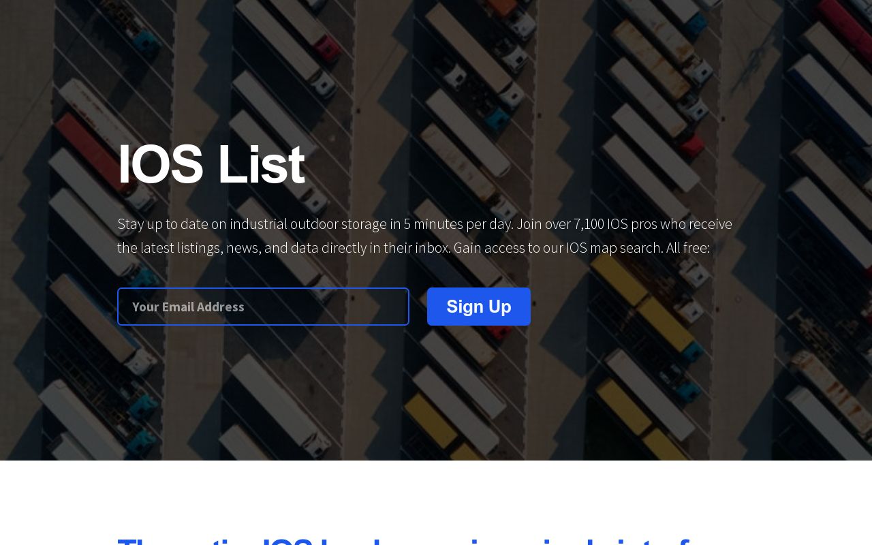Click the "Join over" text in description
This screenshot has width=872, height=545.
[x=544, y=224]
